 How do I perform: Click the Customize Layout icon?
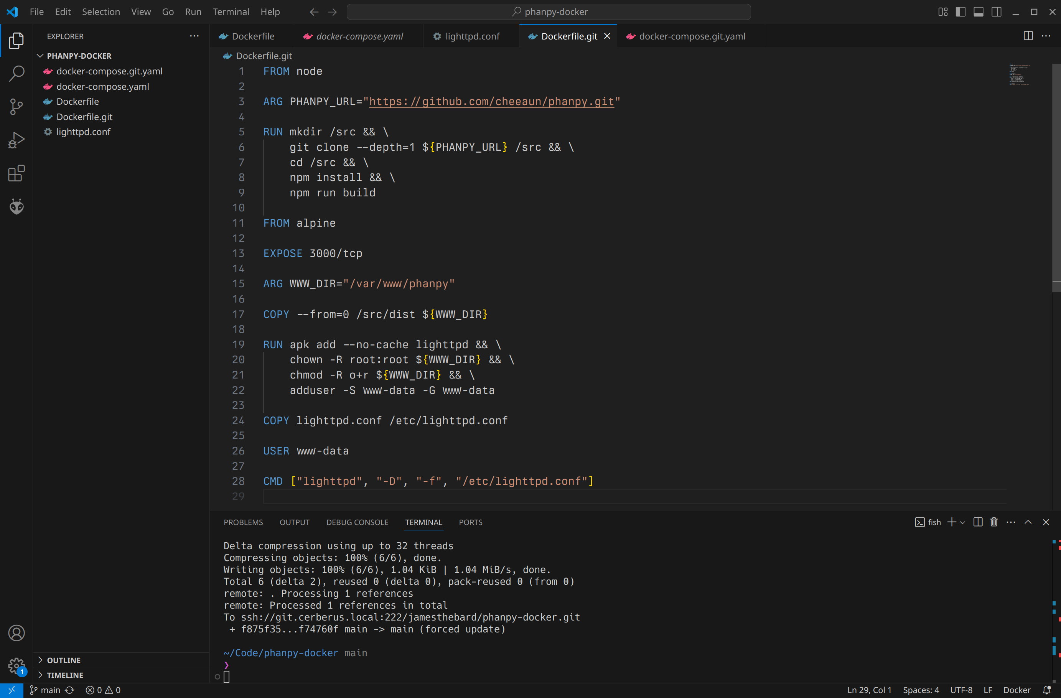(x=943, y=12)
